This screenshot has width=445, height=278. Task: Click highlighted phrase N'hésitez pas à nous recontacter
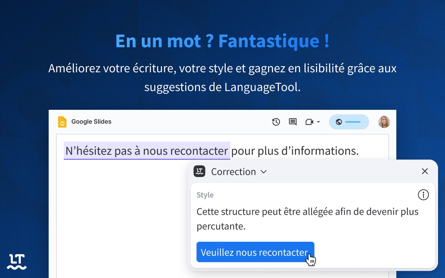147,151
